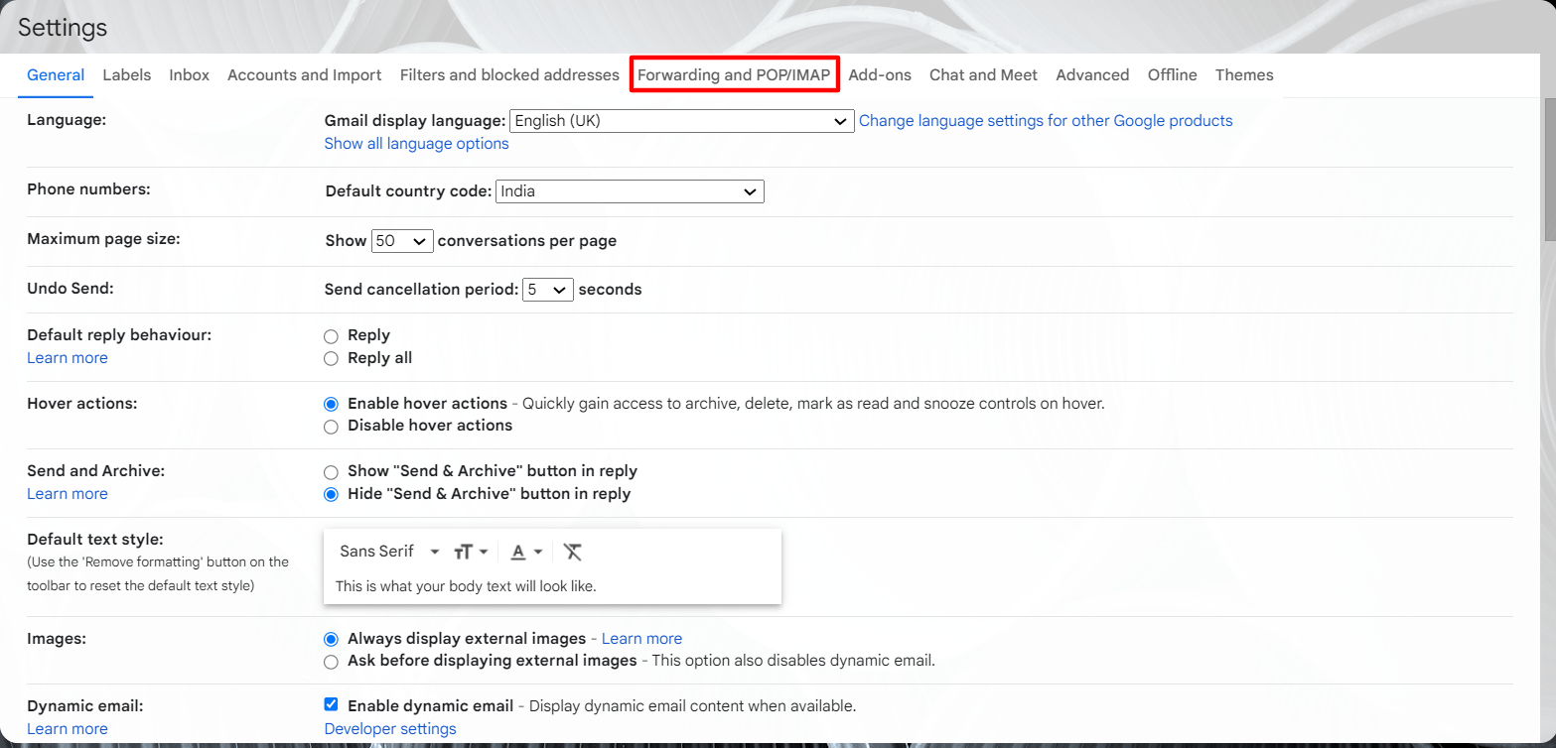The image size is (1556, 748).
Task: Show the Send & Archive button in reply
Action: pyautogui.click(x=331, y=472)
